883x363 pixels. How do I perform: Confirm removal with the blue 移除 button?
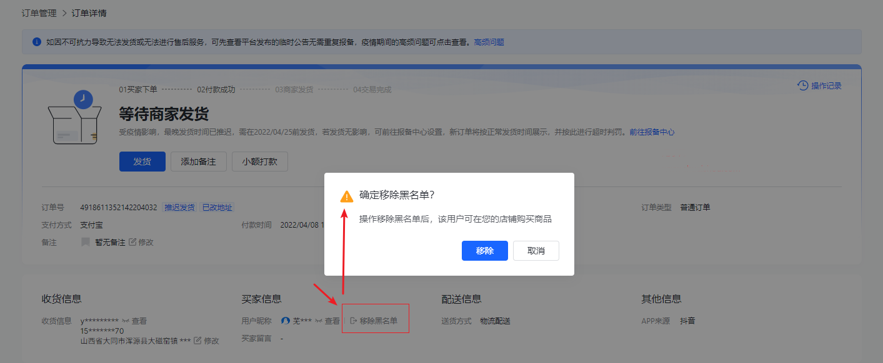point(484,251)
